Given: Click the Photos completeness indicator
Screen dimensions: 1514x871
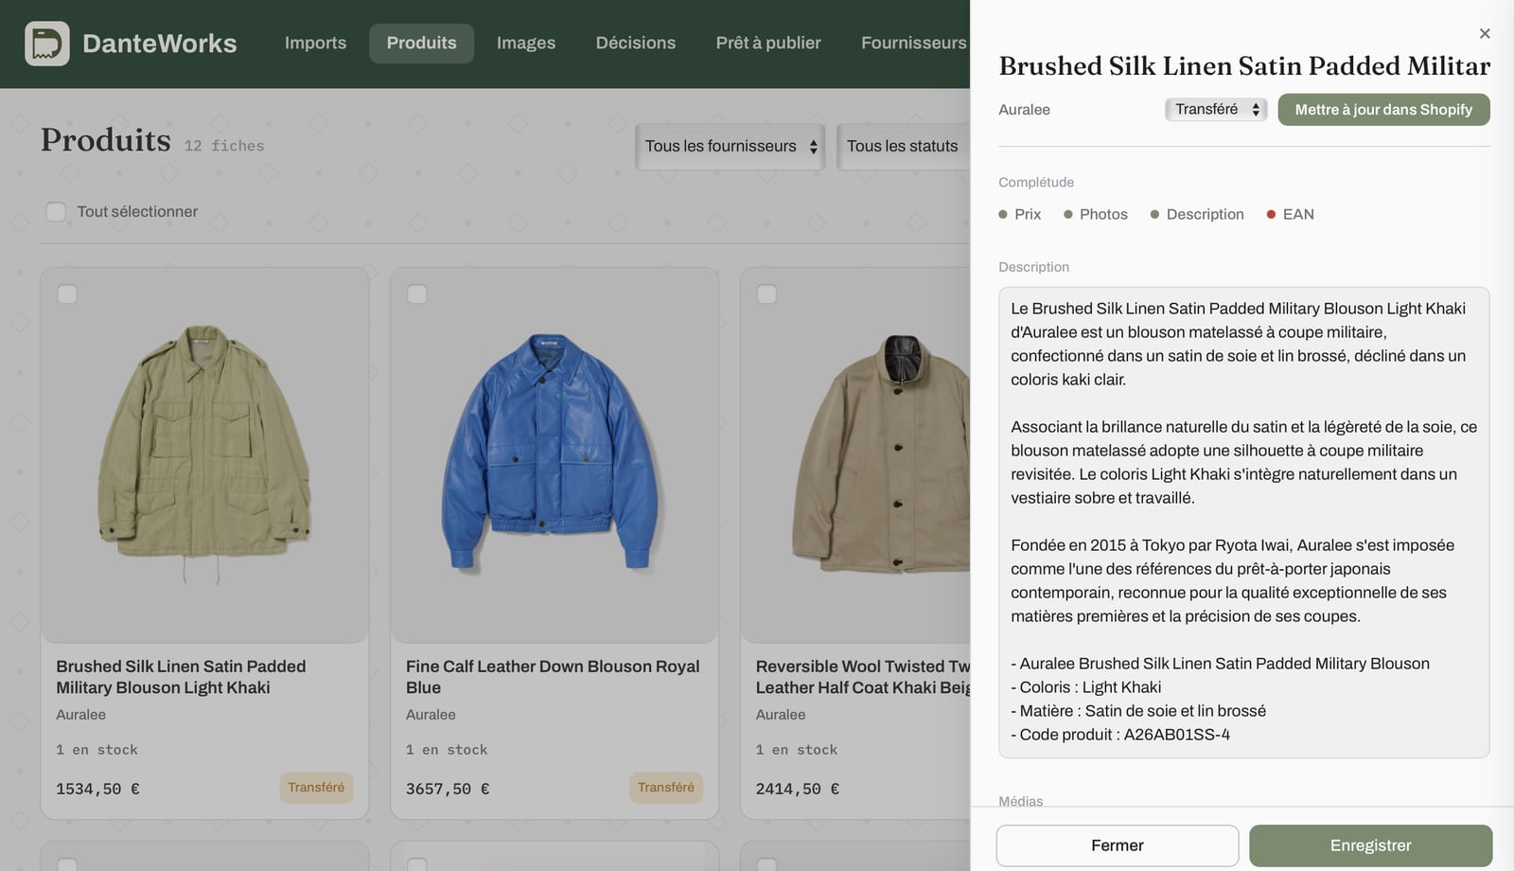Looking at the screenshot, I should (1096, 215).
